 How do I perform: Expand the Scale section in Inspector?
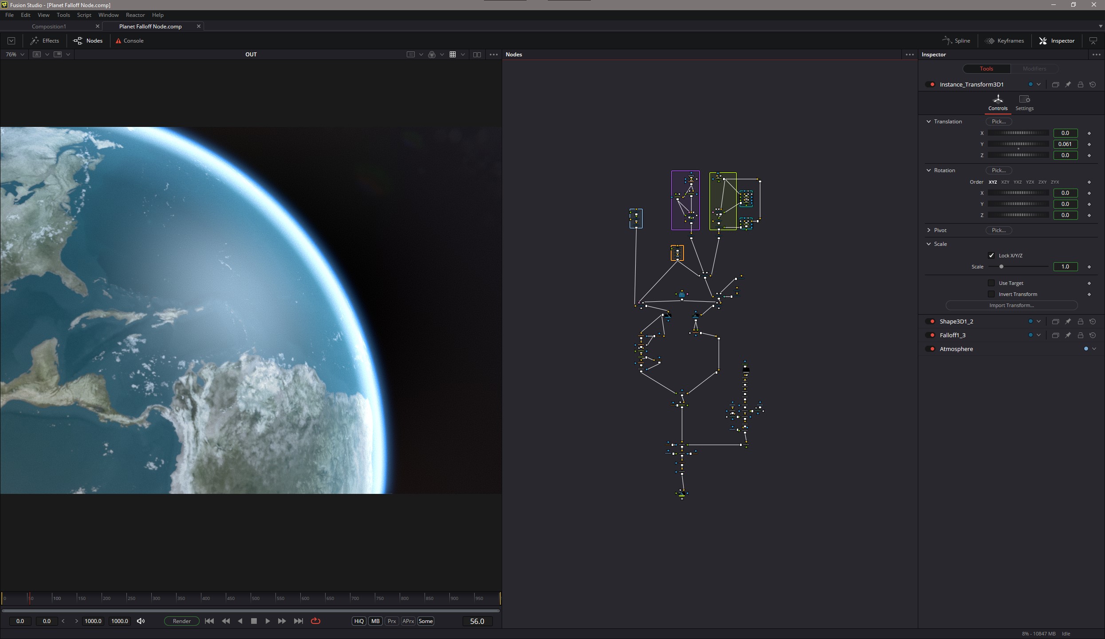(x=930, y=244)
